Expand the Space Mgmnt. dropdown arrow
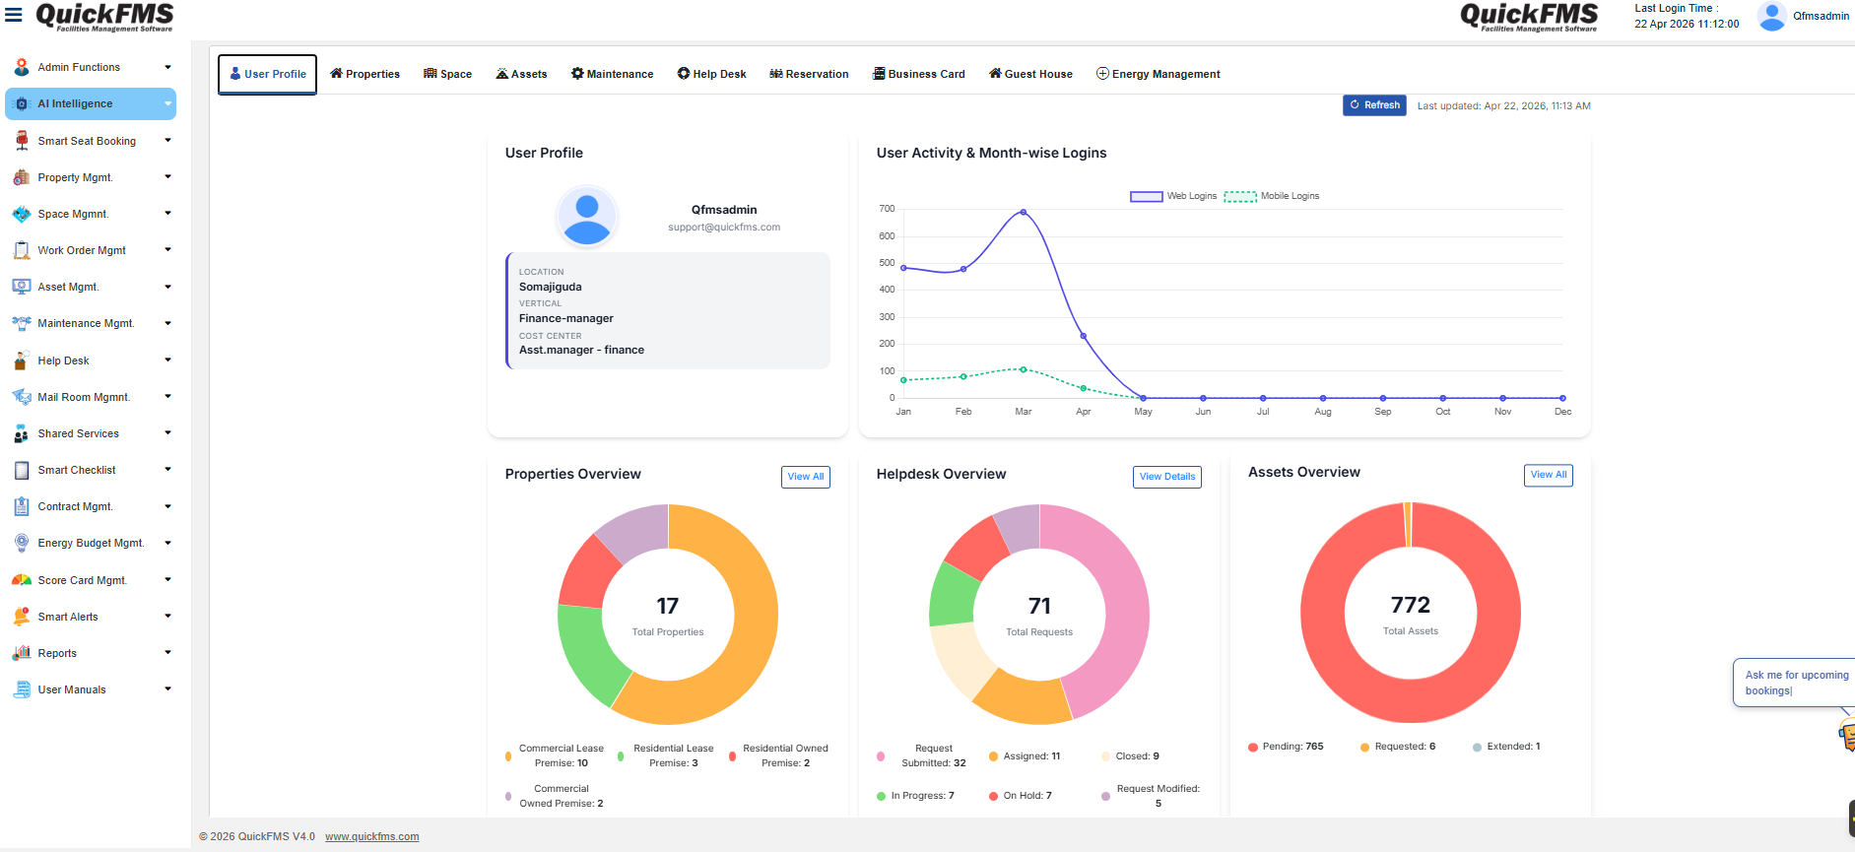 [167, 214]
